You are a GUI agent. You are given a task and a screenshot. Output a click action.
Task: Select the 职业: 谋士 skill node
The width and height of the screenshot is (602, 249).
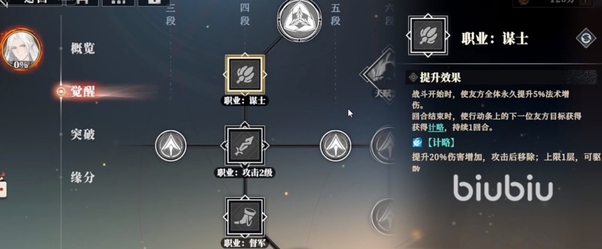(x=245, y=75)
